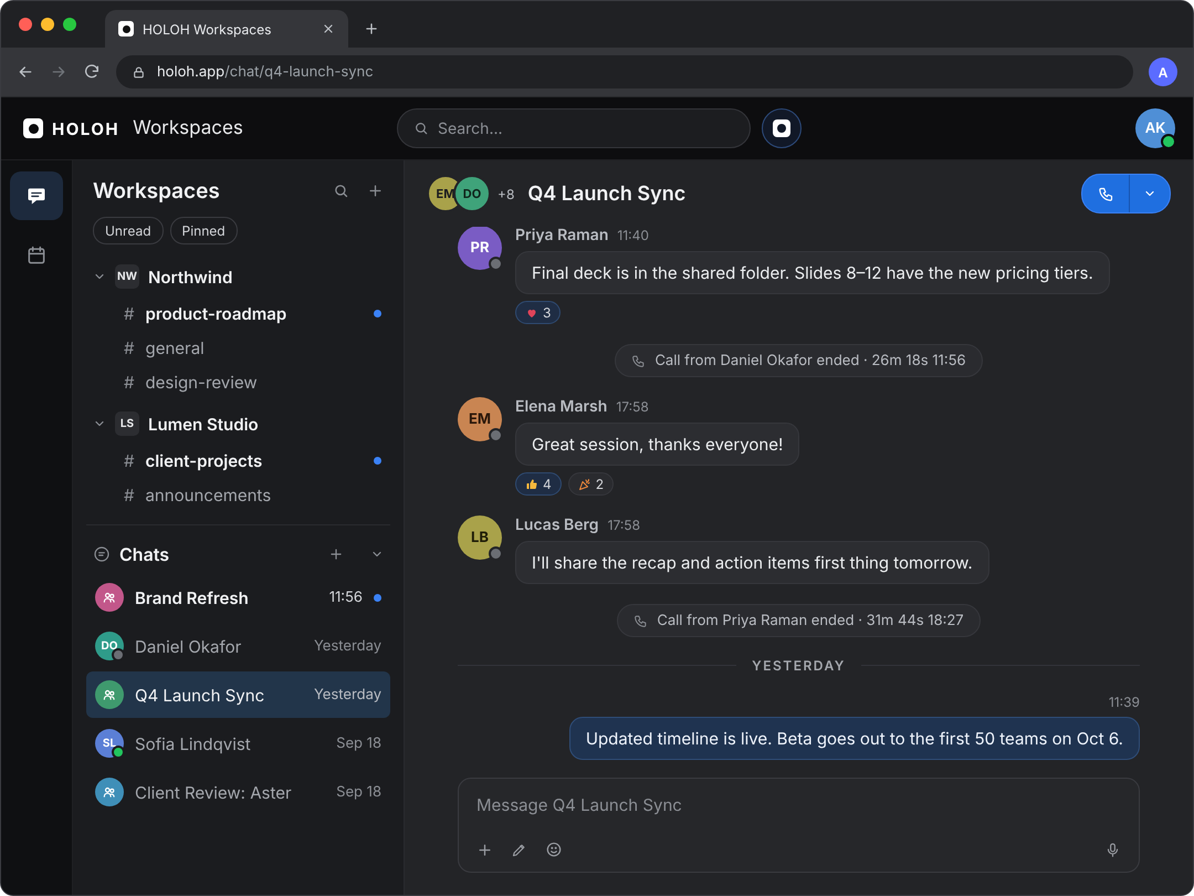This screenshot has height=896, width=1194.
Task: Toggle the Pinned filter chip
Action: [x=203, y=231]
